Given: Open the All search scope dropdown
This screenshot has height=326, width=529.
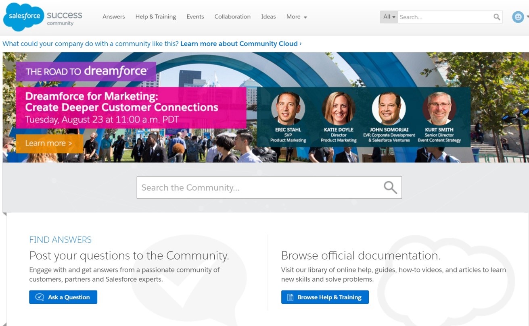Looking at the screenshot, I should 389,17.
